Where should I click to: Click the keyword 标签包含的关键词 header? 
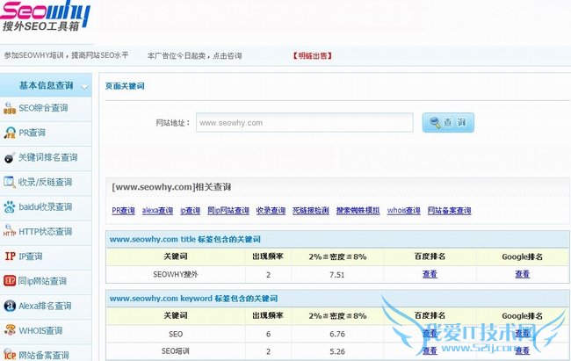pyautogui.click(x=193, y=299)
